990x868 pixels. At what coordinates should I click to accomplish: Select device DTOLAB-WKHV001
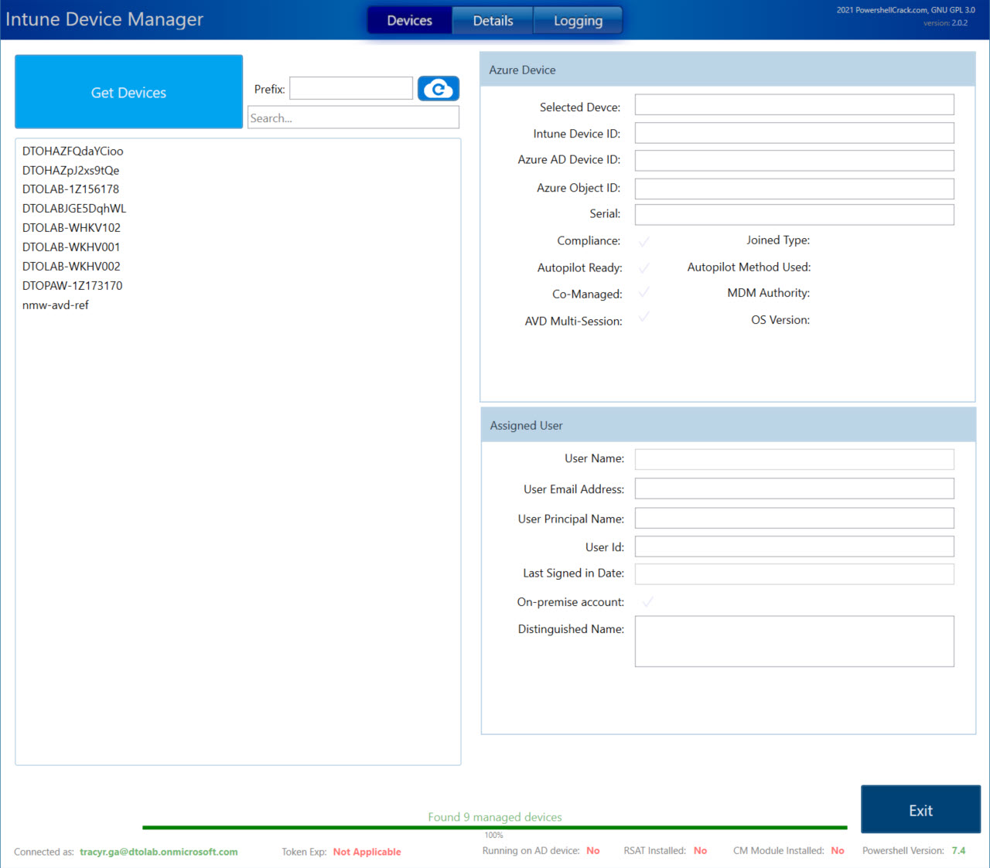coord(71,247)
